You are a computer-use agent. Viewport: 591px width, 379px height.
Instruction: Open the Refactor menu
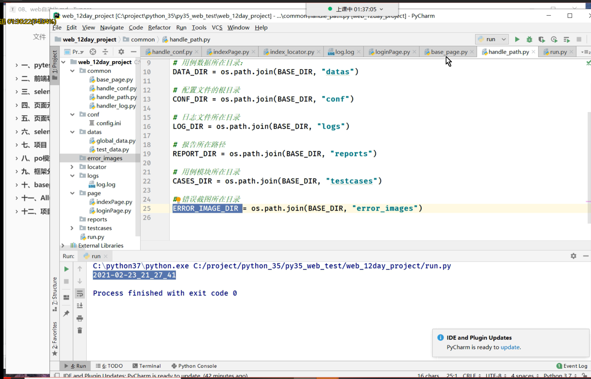[x=159, y=28]
